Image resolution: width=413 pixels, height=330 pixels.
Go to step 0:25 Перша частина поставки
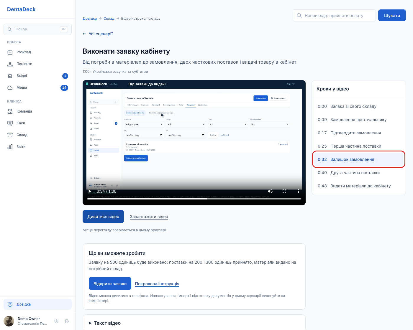click(358, 146)
